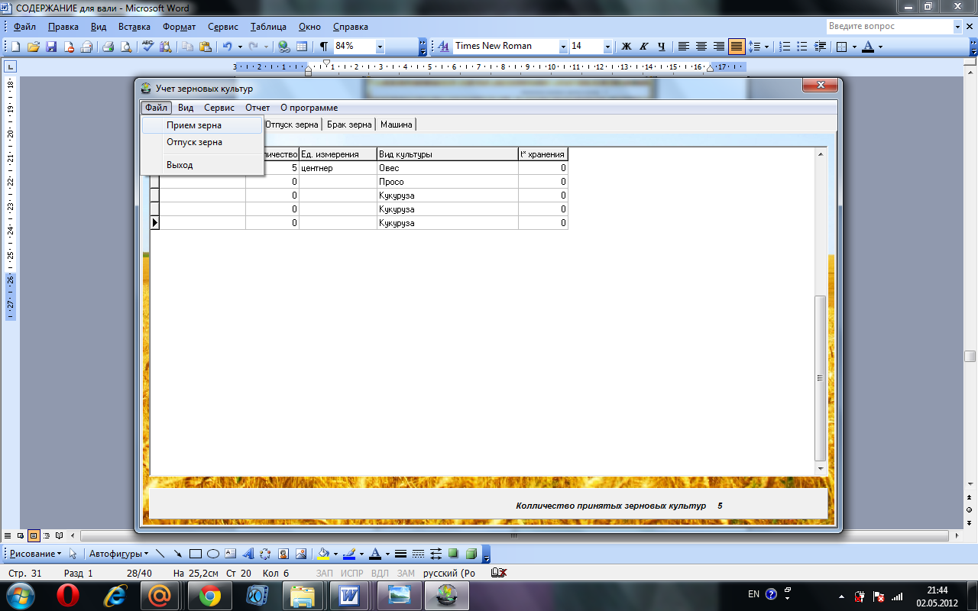Select the Rectangle tool on drawing toolbar
Screen dimensions: 978x611
(196, 554)
